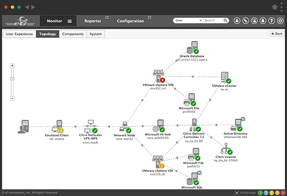Open Reporter in new window icon
Screen dimensions: 287x196
[107, 17]
